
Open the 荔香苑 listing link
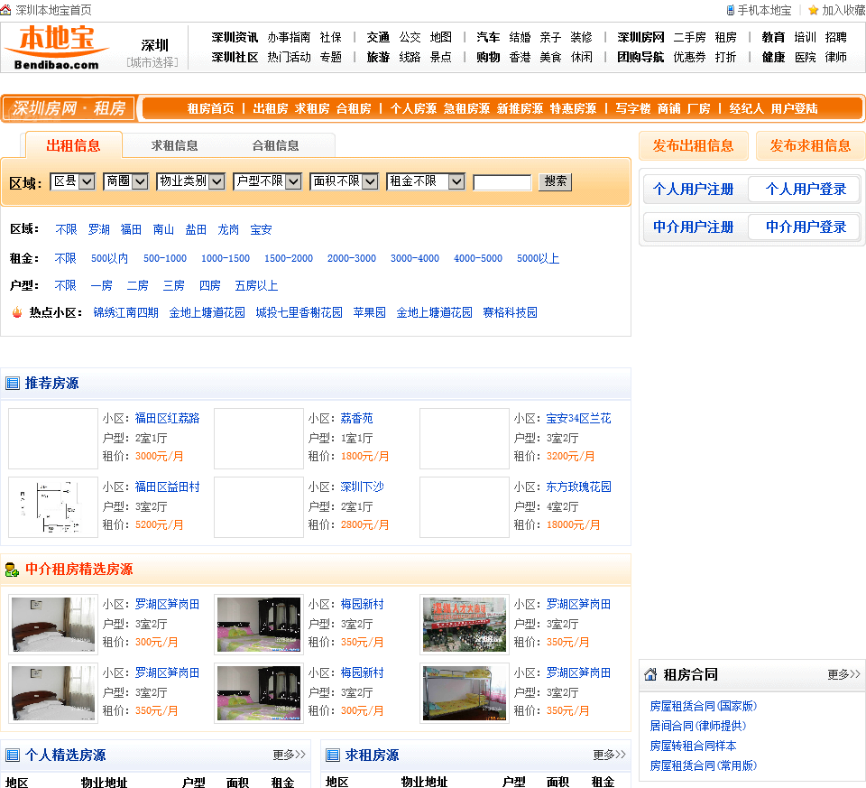pos(357,418)
